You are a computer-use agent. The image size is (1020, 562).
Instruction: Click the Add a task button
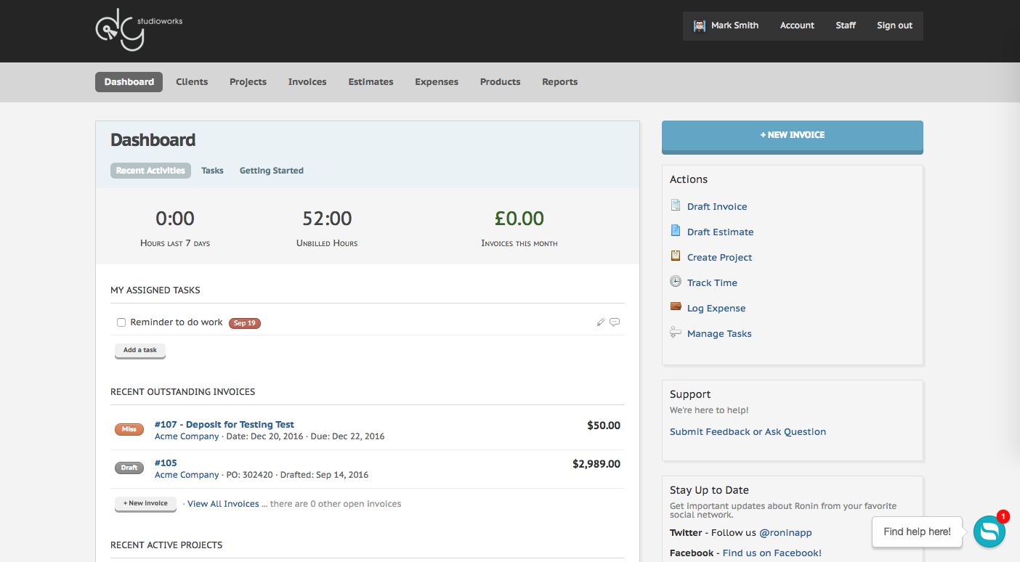tap(140, 351)
